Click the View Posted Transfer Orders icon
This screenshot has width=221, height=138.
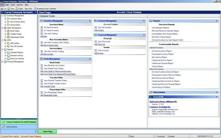[x=42, y=84]
